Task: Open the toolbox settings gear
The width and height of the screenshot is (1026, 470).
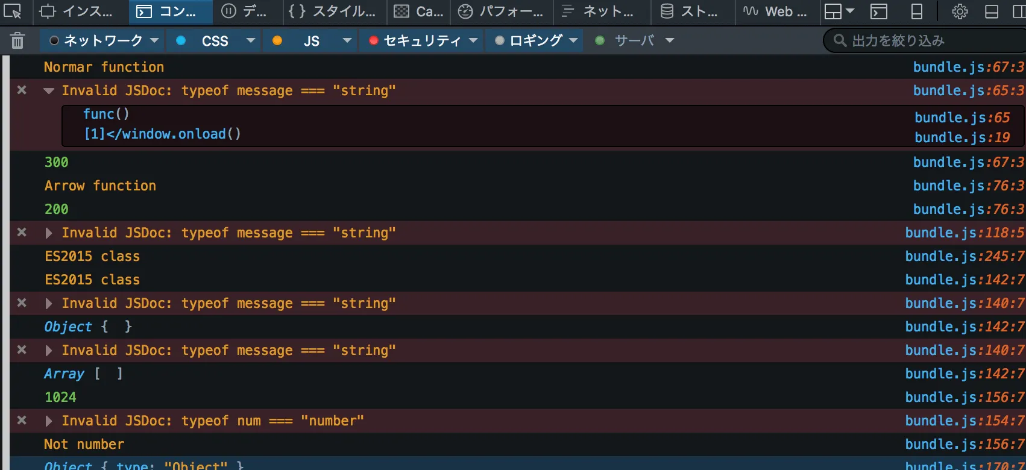Action: [x=960, y=11]
